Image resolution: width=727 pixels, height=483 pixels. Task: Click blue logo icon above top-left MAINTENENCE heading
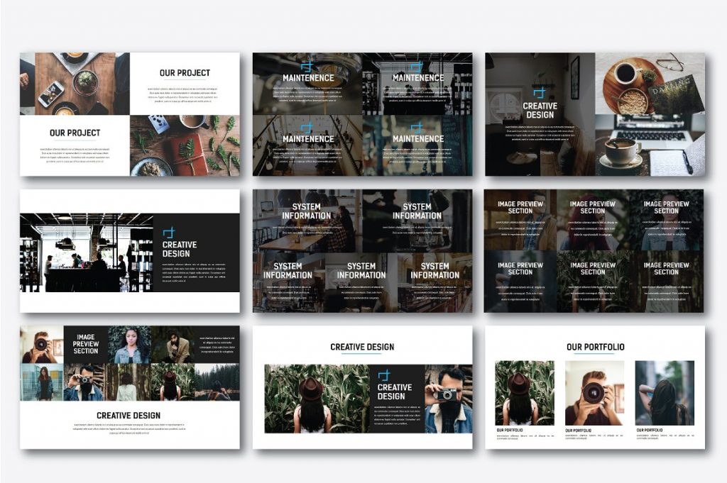pyautogui.click(x=307, y=66)
